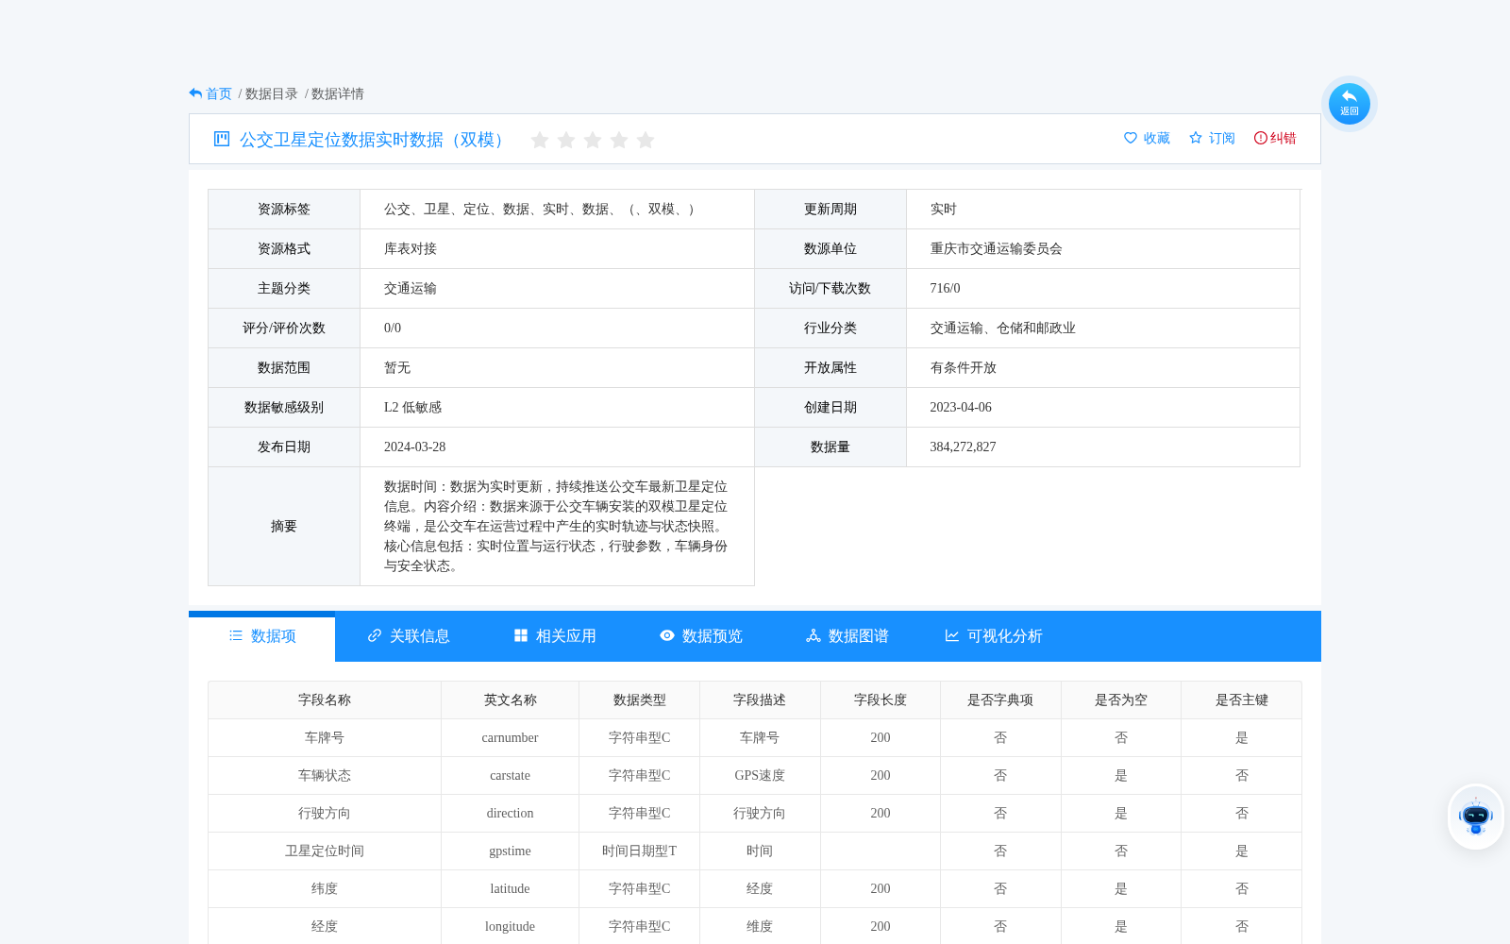Click the latitude field cell

pos(510,888)
